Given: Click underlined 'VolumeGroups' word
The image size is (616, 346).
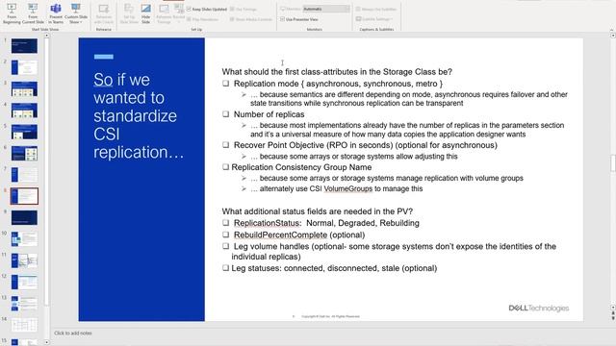Looking at the screenshot, I should pos(348,188).
